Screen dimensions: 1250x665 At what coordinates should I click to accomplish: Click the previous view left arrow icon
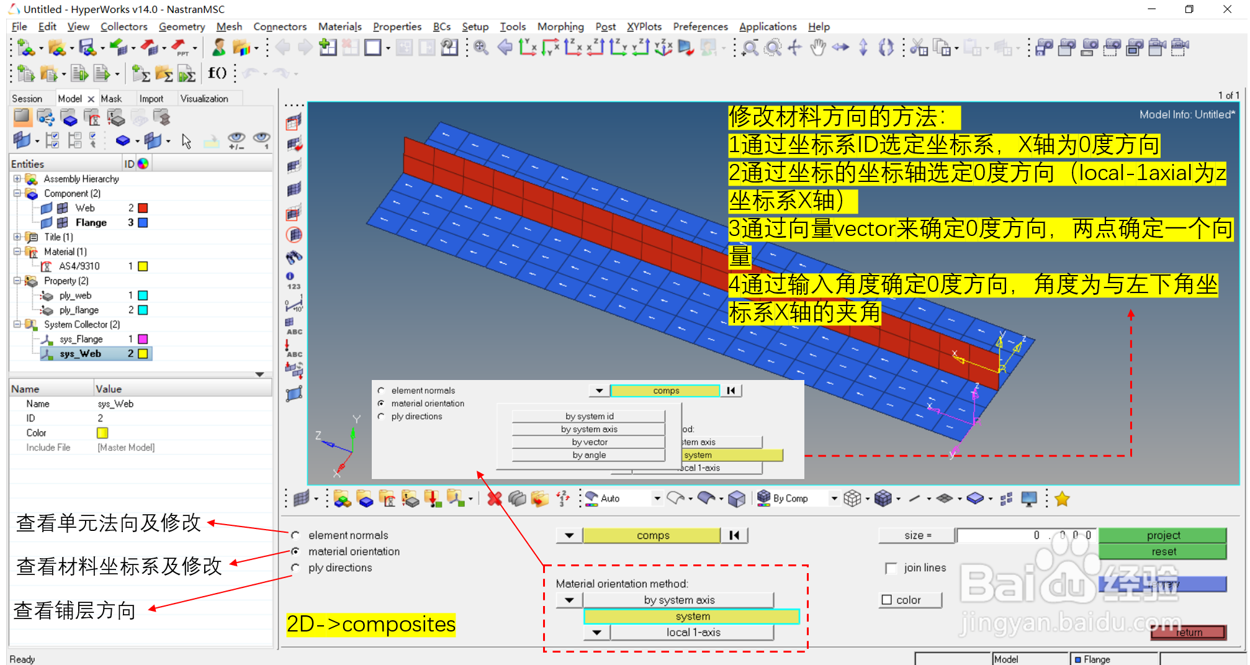click(x=505, y=47)
